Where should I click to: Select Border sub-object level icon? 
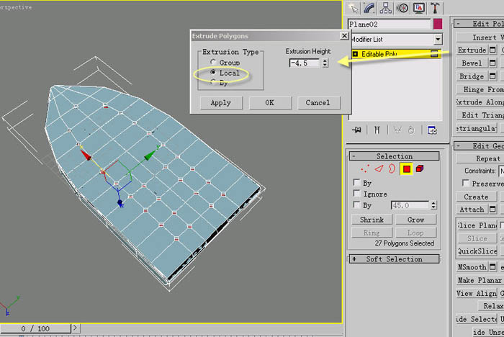point(392,168)
